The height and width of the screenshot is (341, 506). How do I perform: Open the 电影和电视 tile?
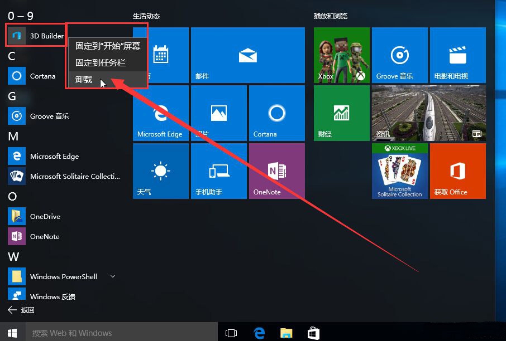(458, 55)
